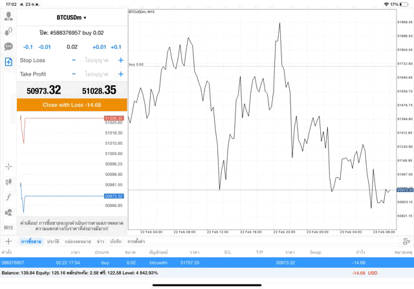The width and height of the screenshot is (414, 289).
Task: Select the crosshair tool in sidebar
Action: point(8,167)
